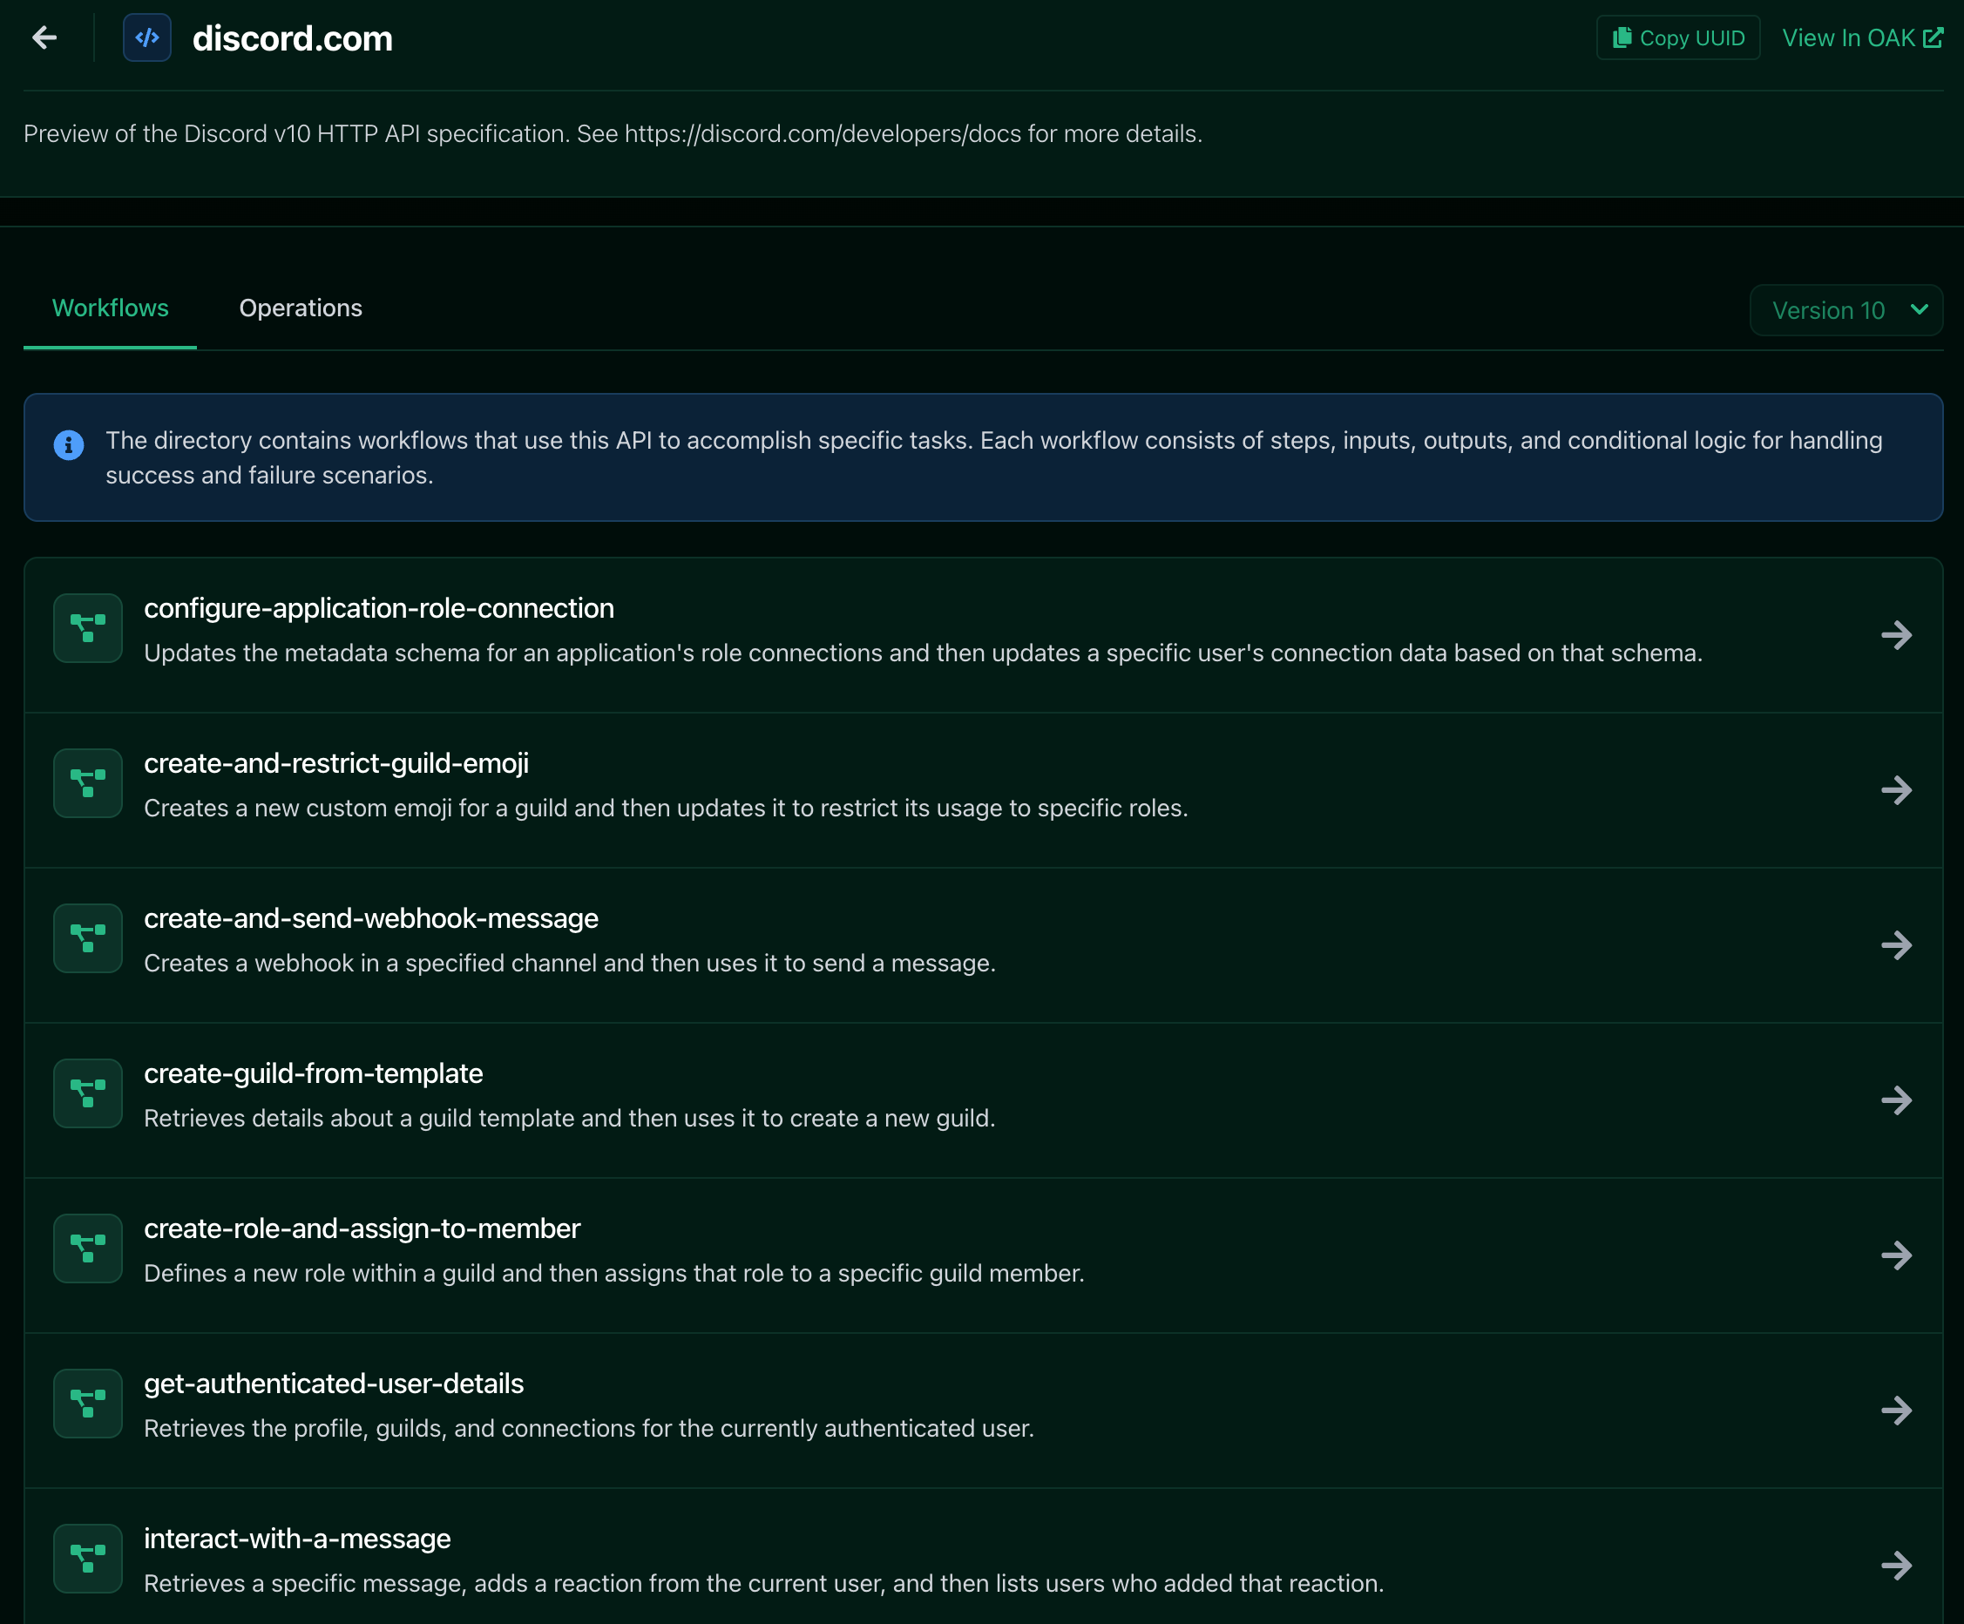Image resolution: width=1964 pixels, height=1624 pixels.
Task: Click workflow icon for create-guild-from-template
Action: [88, 1094]
